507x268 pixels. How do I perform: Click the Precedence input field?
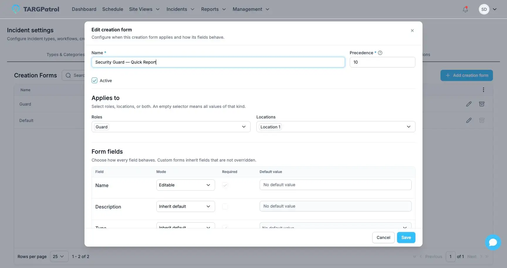(383, 62)
